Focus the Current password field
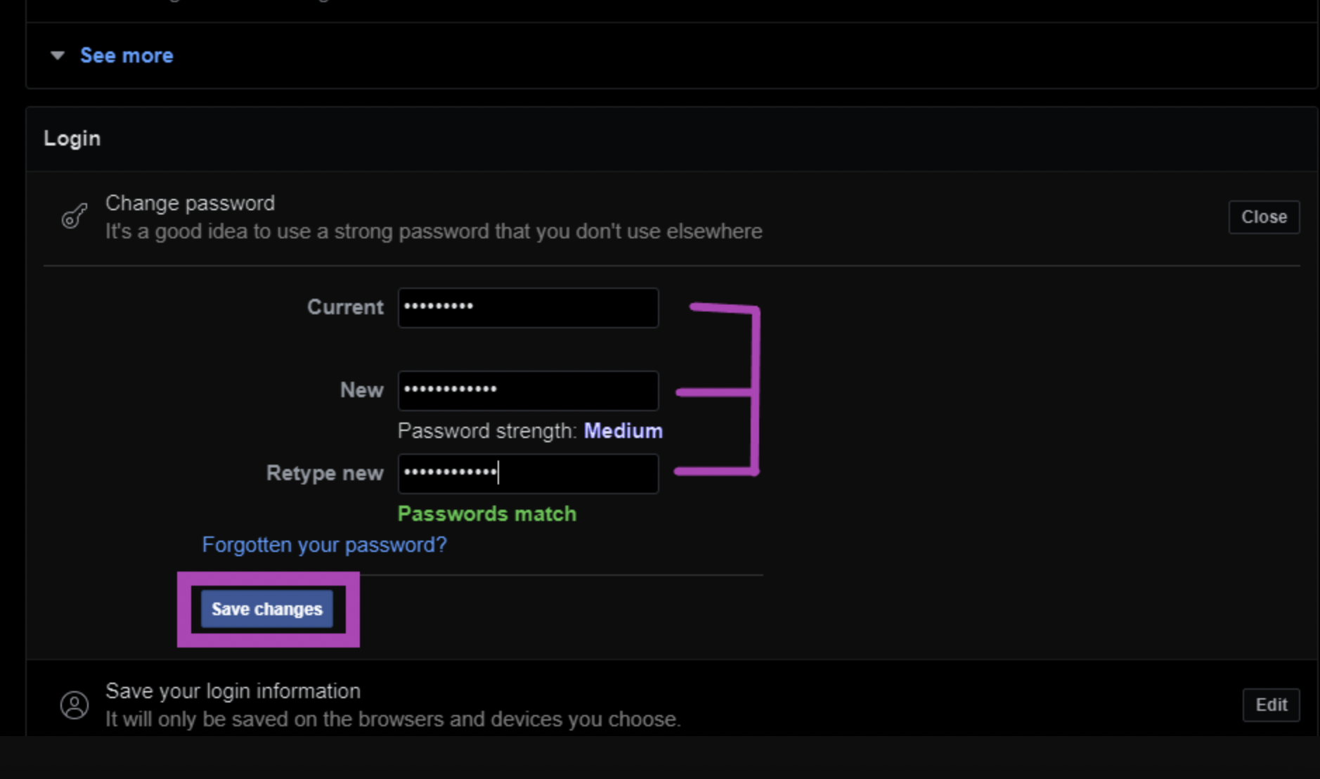1320x779 pixels. [528, 308]
